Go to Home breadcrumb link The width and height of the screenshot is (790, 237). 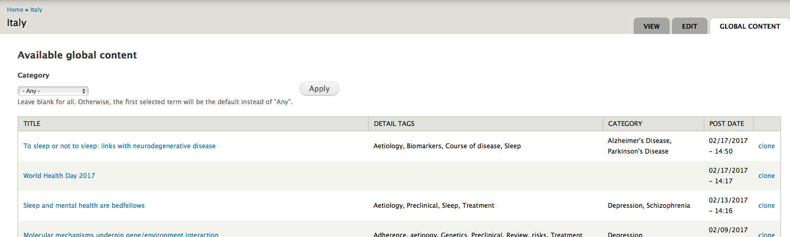pos(15,10)
